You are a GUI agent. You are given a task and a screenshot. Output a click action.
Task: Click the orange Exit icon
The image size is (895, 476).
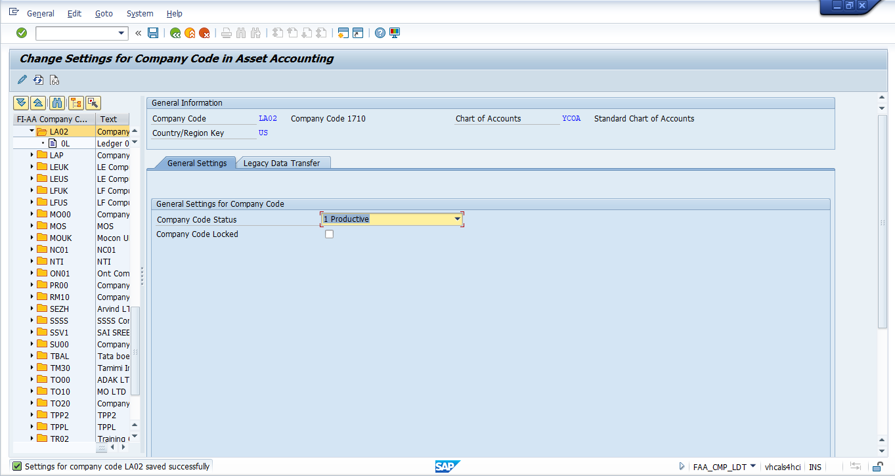(x=190, y=33)
